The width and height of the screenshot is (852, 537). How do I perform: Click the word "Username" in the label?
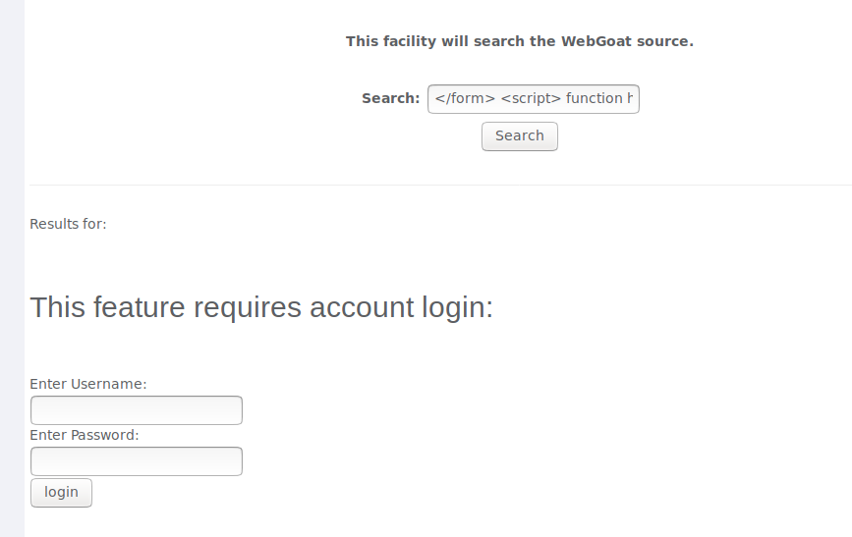(106, 384)
